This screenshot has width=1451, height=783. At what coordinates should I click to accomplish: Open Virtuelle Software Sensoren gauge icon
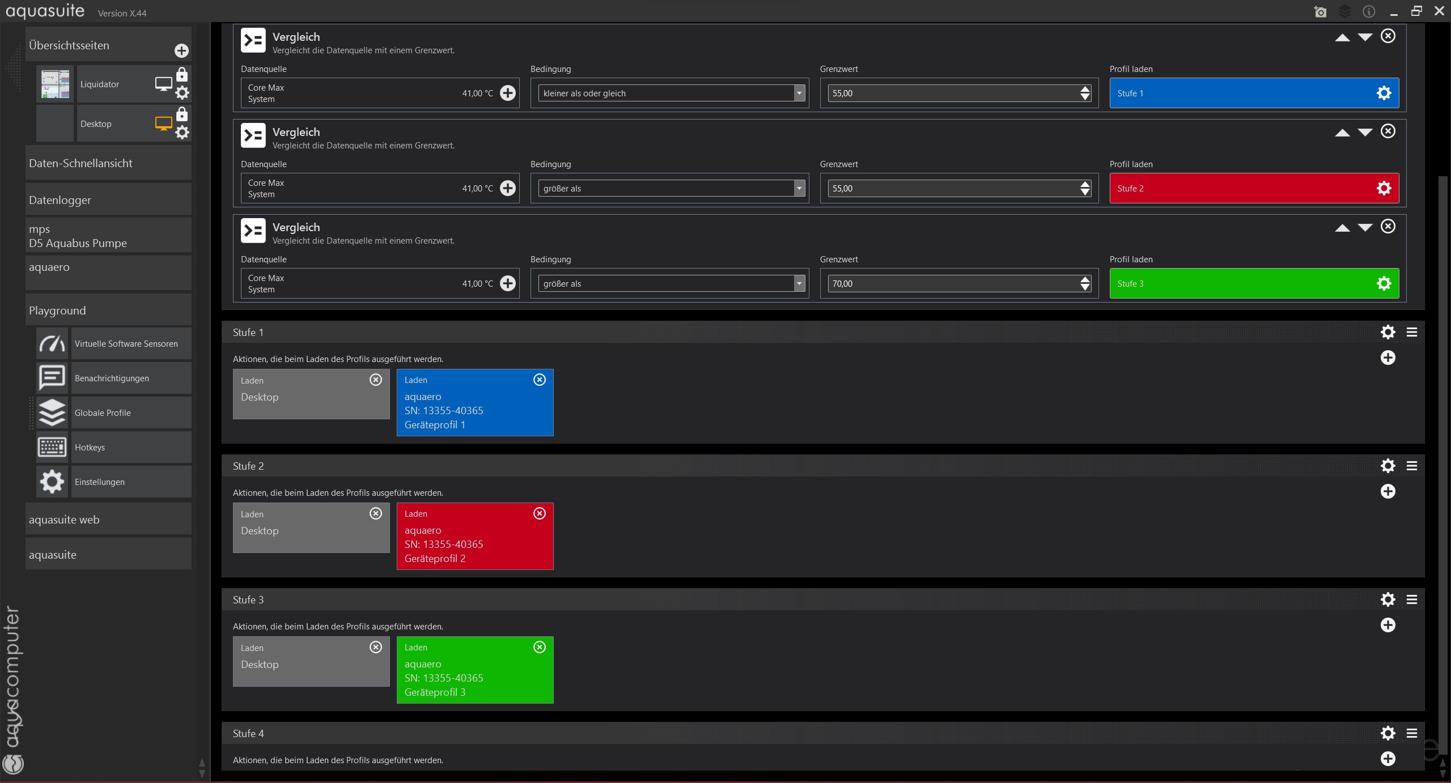click(x=52, y=343)
